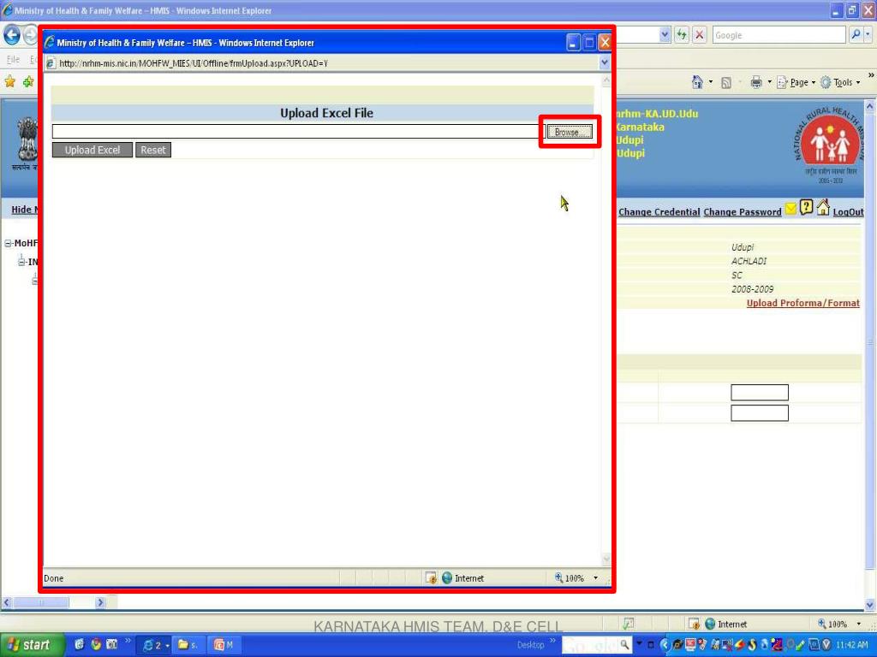Viewport: 877px width, 657px height.
Task: Click the Favorites star icon
Action: coord(10,82)
